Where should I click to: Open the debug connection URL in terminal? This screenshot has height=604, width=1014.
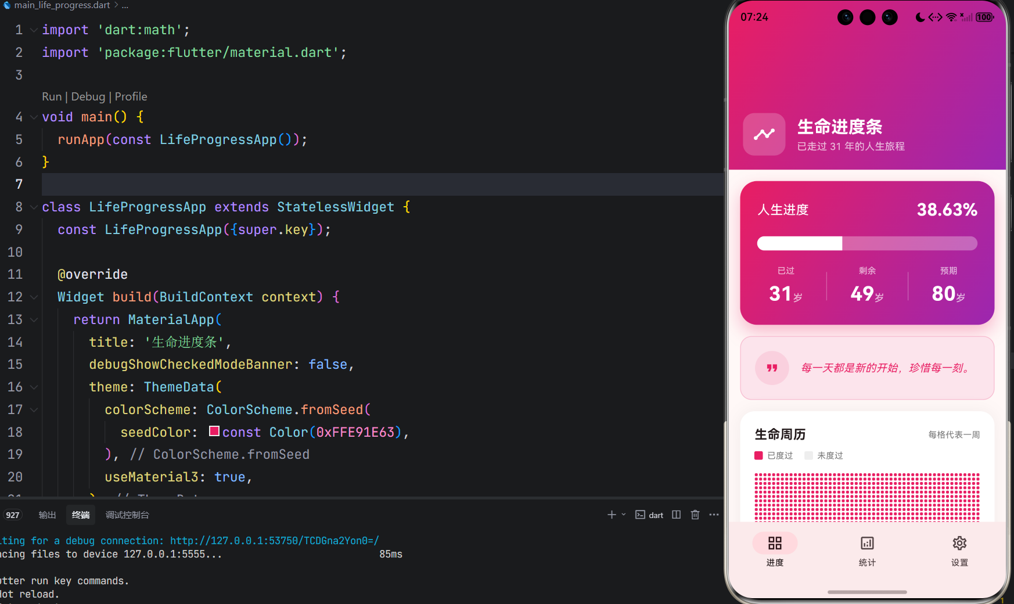point(274,541)
